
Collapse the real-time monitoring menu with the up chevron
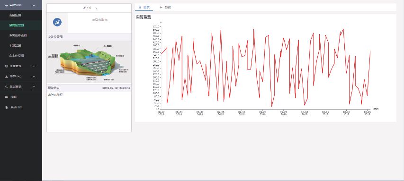click(x=34, y=5)
